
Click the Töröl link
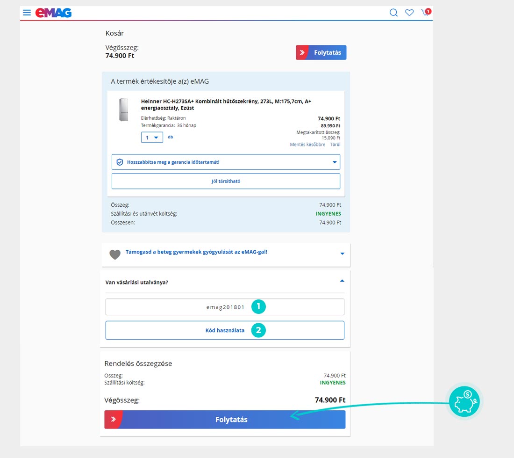[335, 145]
